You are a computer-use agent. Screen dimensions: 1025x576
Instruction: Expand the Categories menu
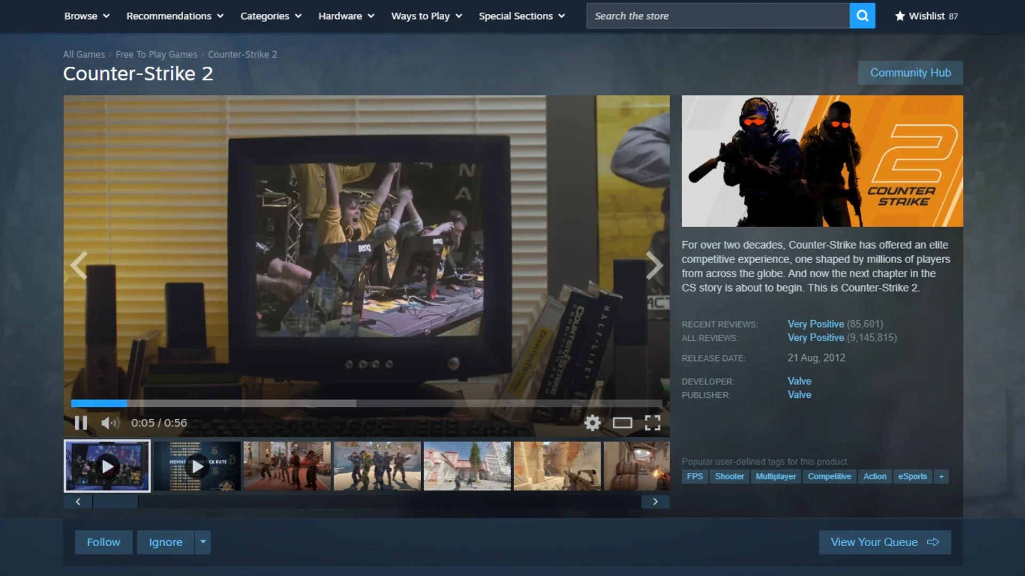[x=271, y=16]
